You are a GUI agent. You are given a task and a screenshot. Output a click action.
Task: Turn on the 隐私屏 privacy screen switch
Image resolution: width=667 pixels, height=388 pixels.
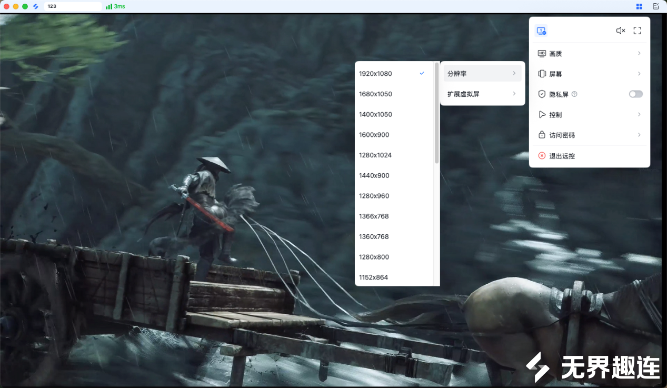click(635, 94)
